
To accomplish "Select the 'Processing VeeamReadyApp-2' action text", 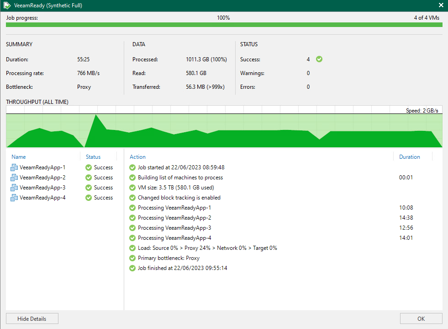I will point(174,218).
